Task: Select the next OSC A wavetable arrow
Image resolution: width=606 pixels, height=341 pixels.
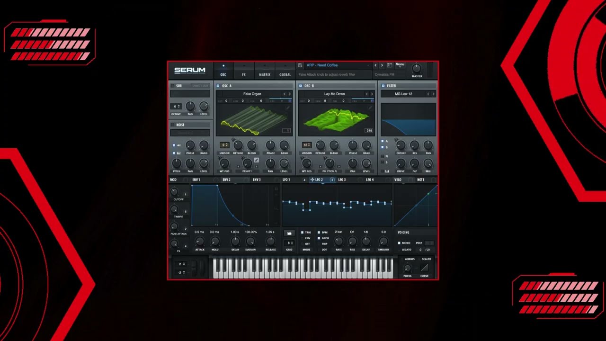Action: [290, 94]
